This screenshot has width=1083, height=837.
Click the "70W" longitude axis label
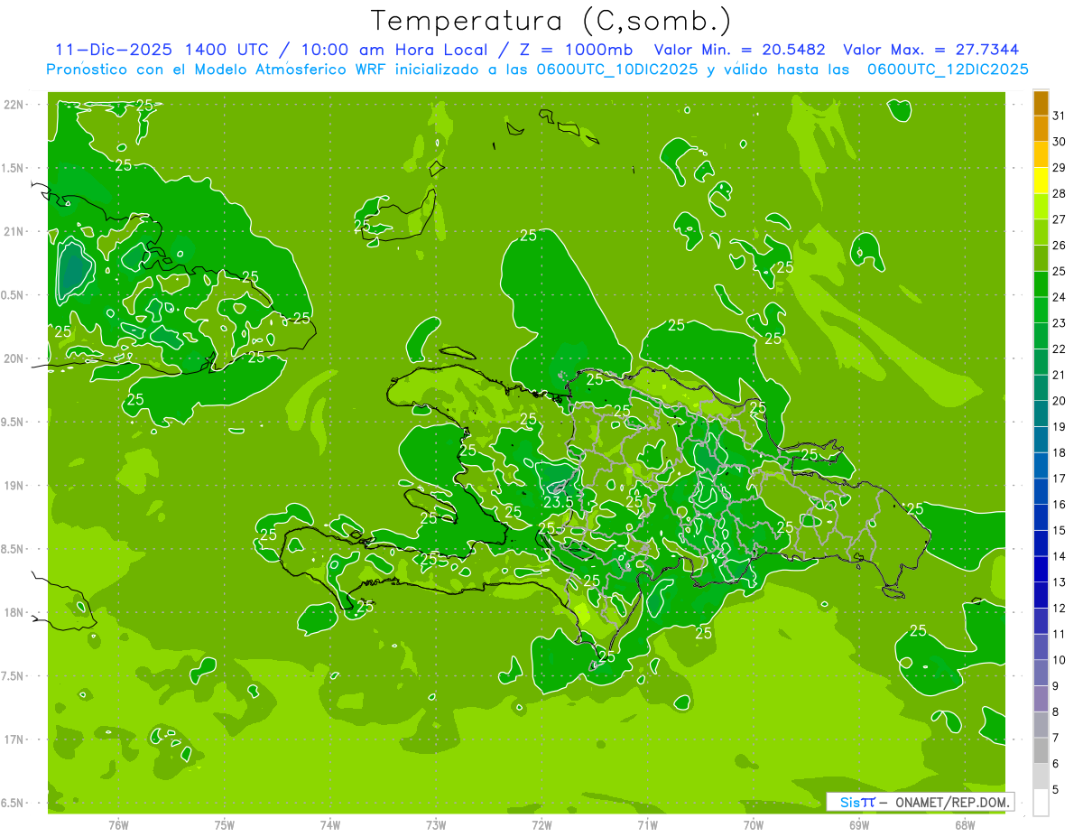point(754,824)
